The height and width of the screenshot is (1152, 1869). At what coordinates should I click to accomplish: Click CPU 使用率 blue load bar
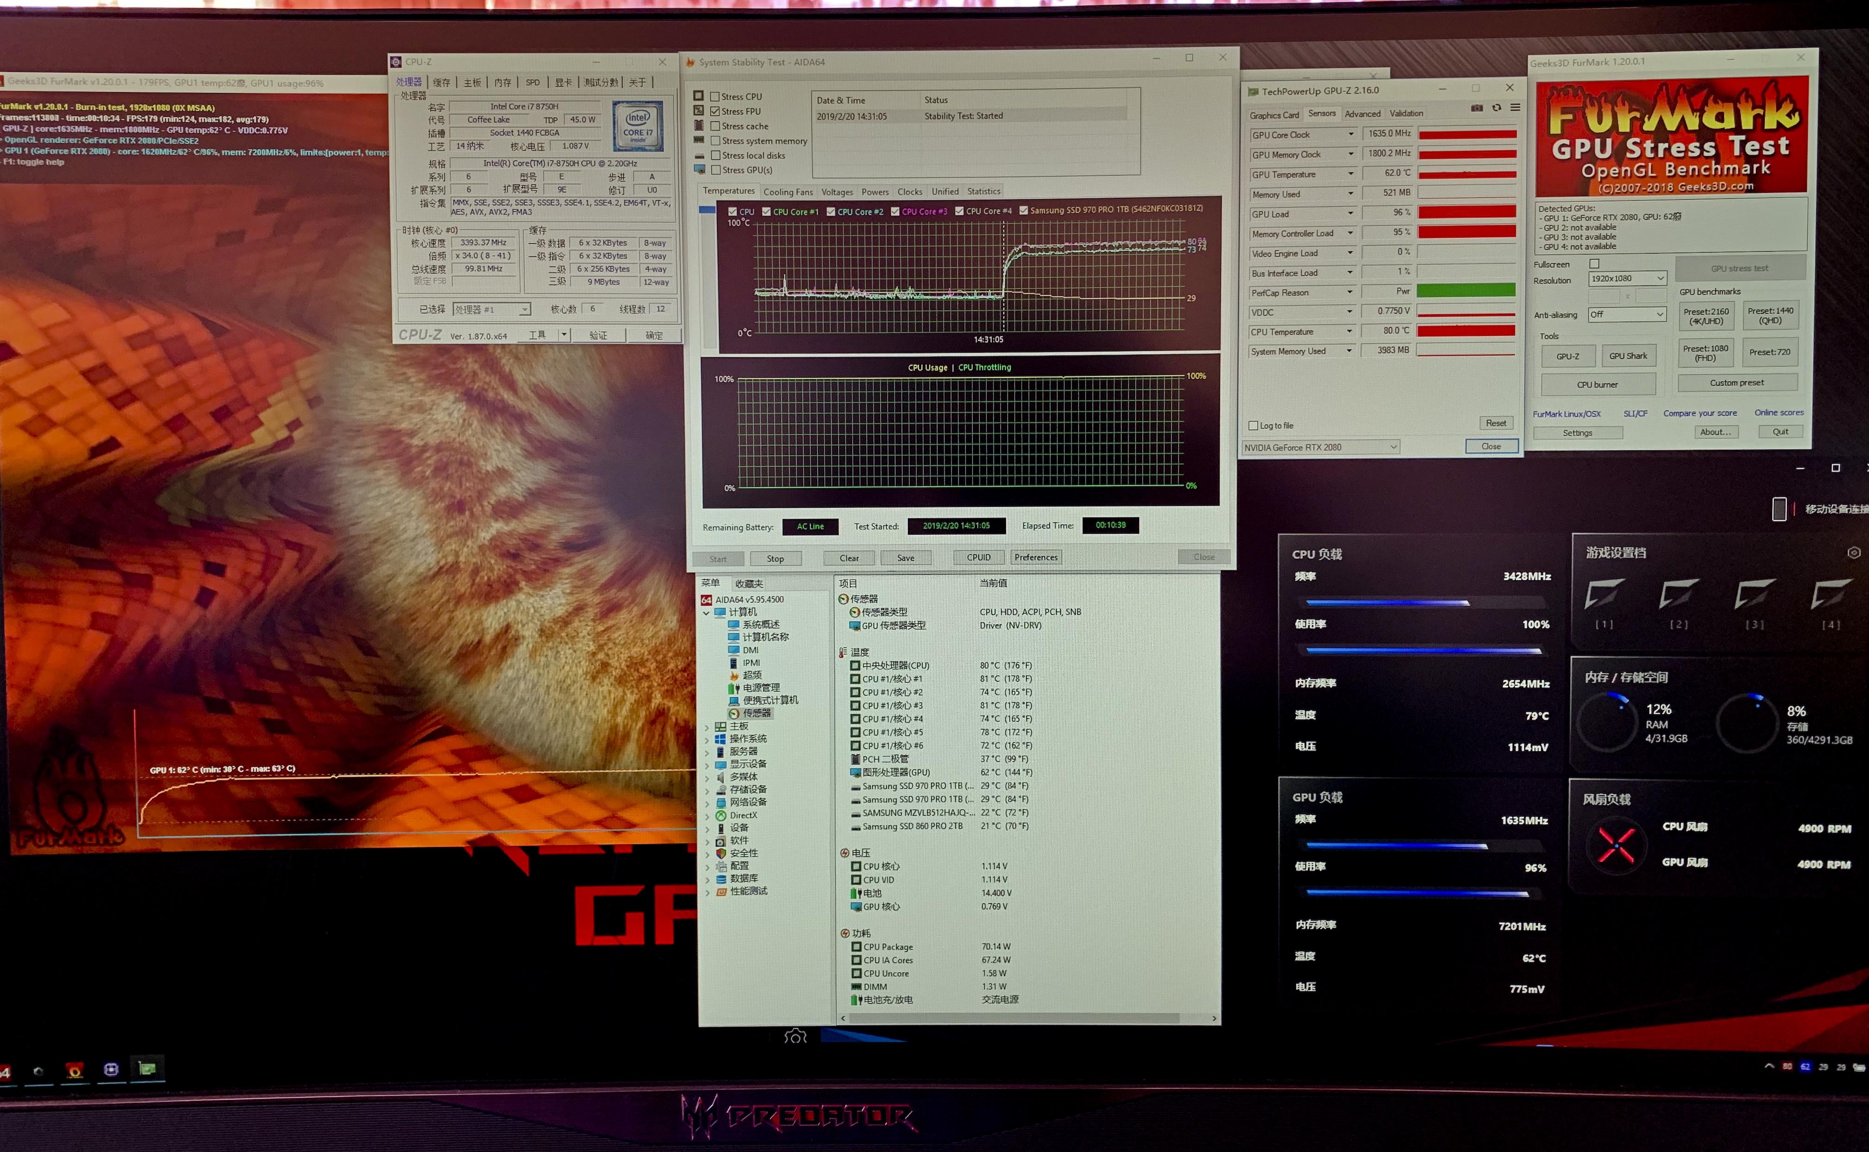(1423, 651)
